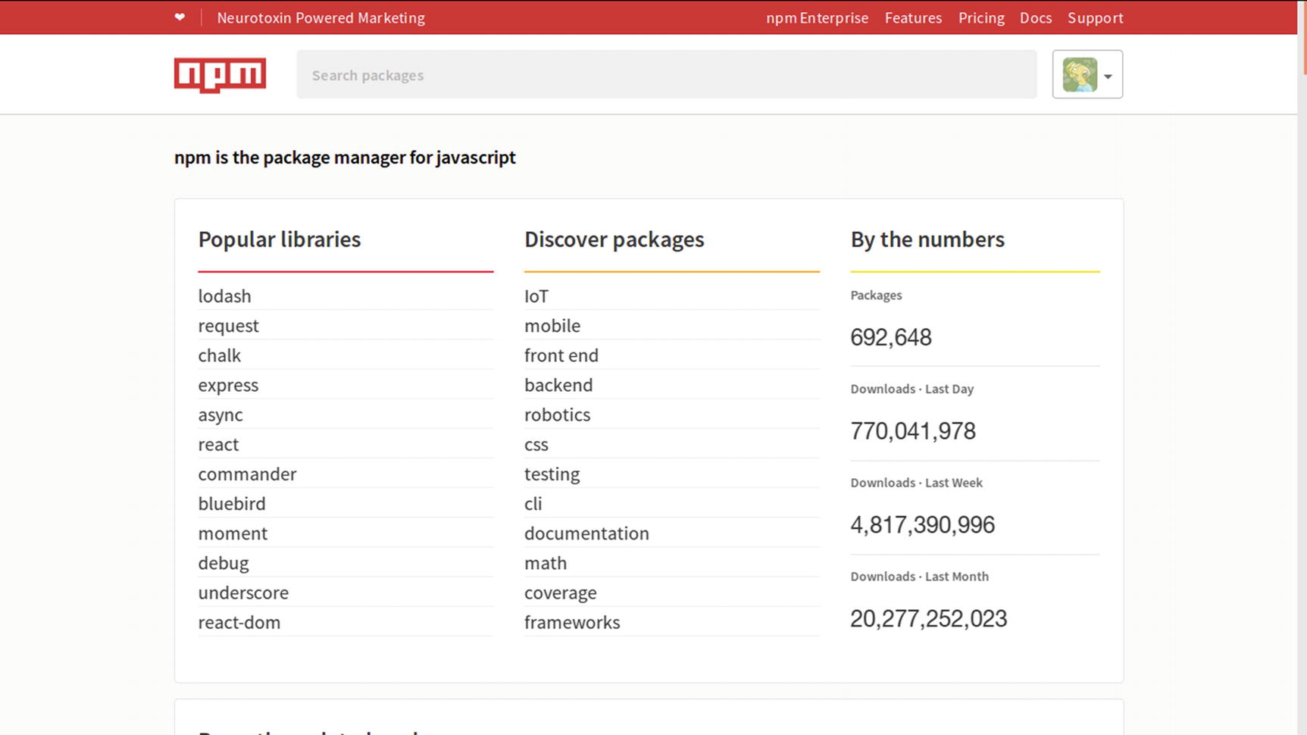Open the user avatar menu
This screenshot has height=735, width=1307.
point(1080,75)
